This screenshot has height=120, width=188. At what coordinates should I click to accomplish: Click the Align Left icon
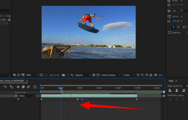point(170,91)
